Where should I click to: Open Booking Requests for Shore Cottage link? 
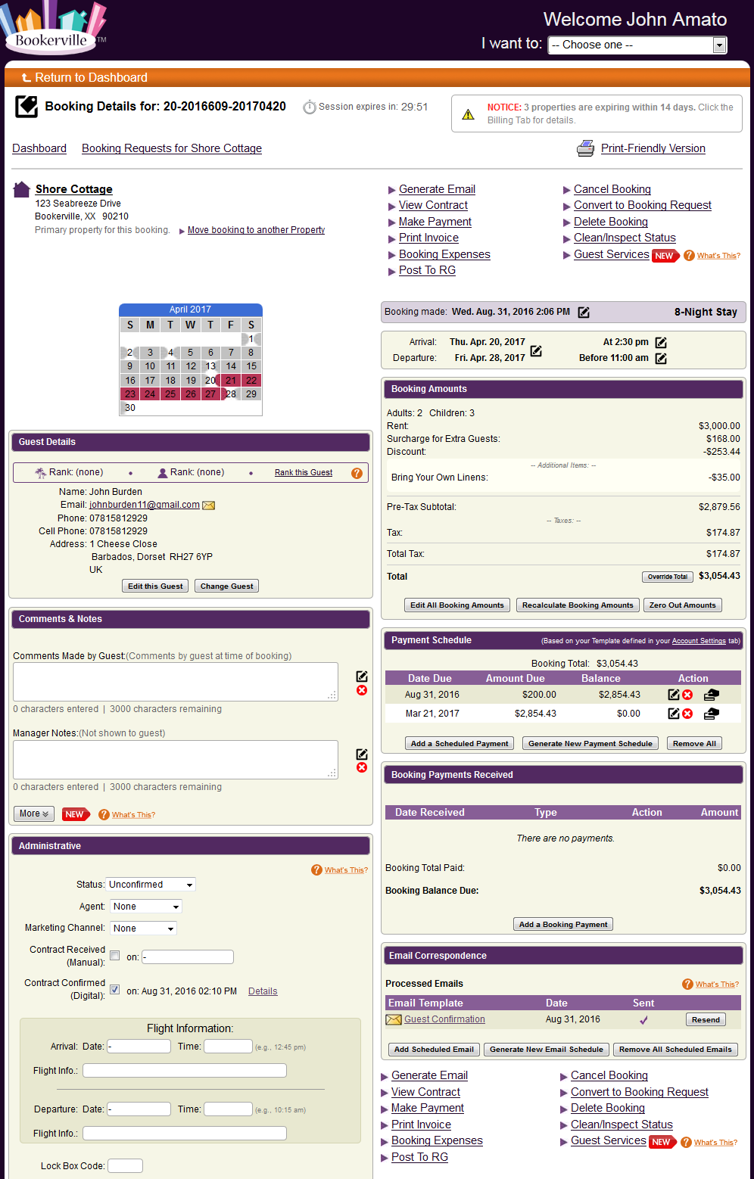(172, 148)
